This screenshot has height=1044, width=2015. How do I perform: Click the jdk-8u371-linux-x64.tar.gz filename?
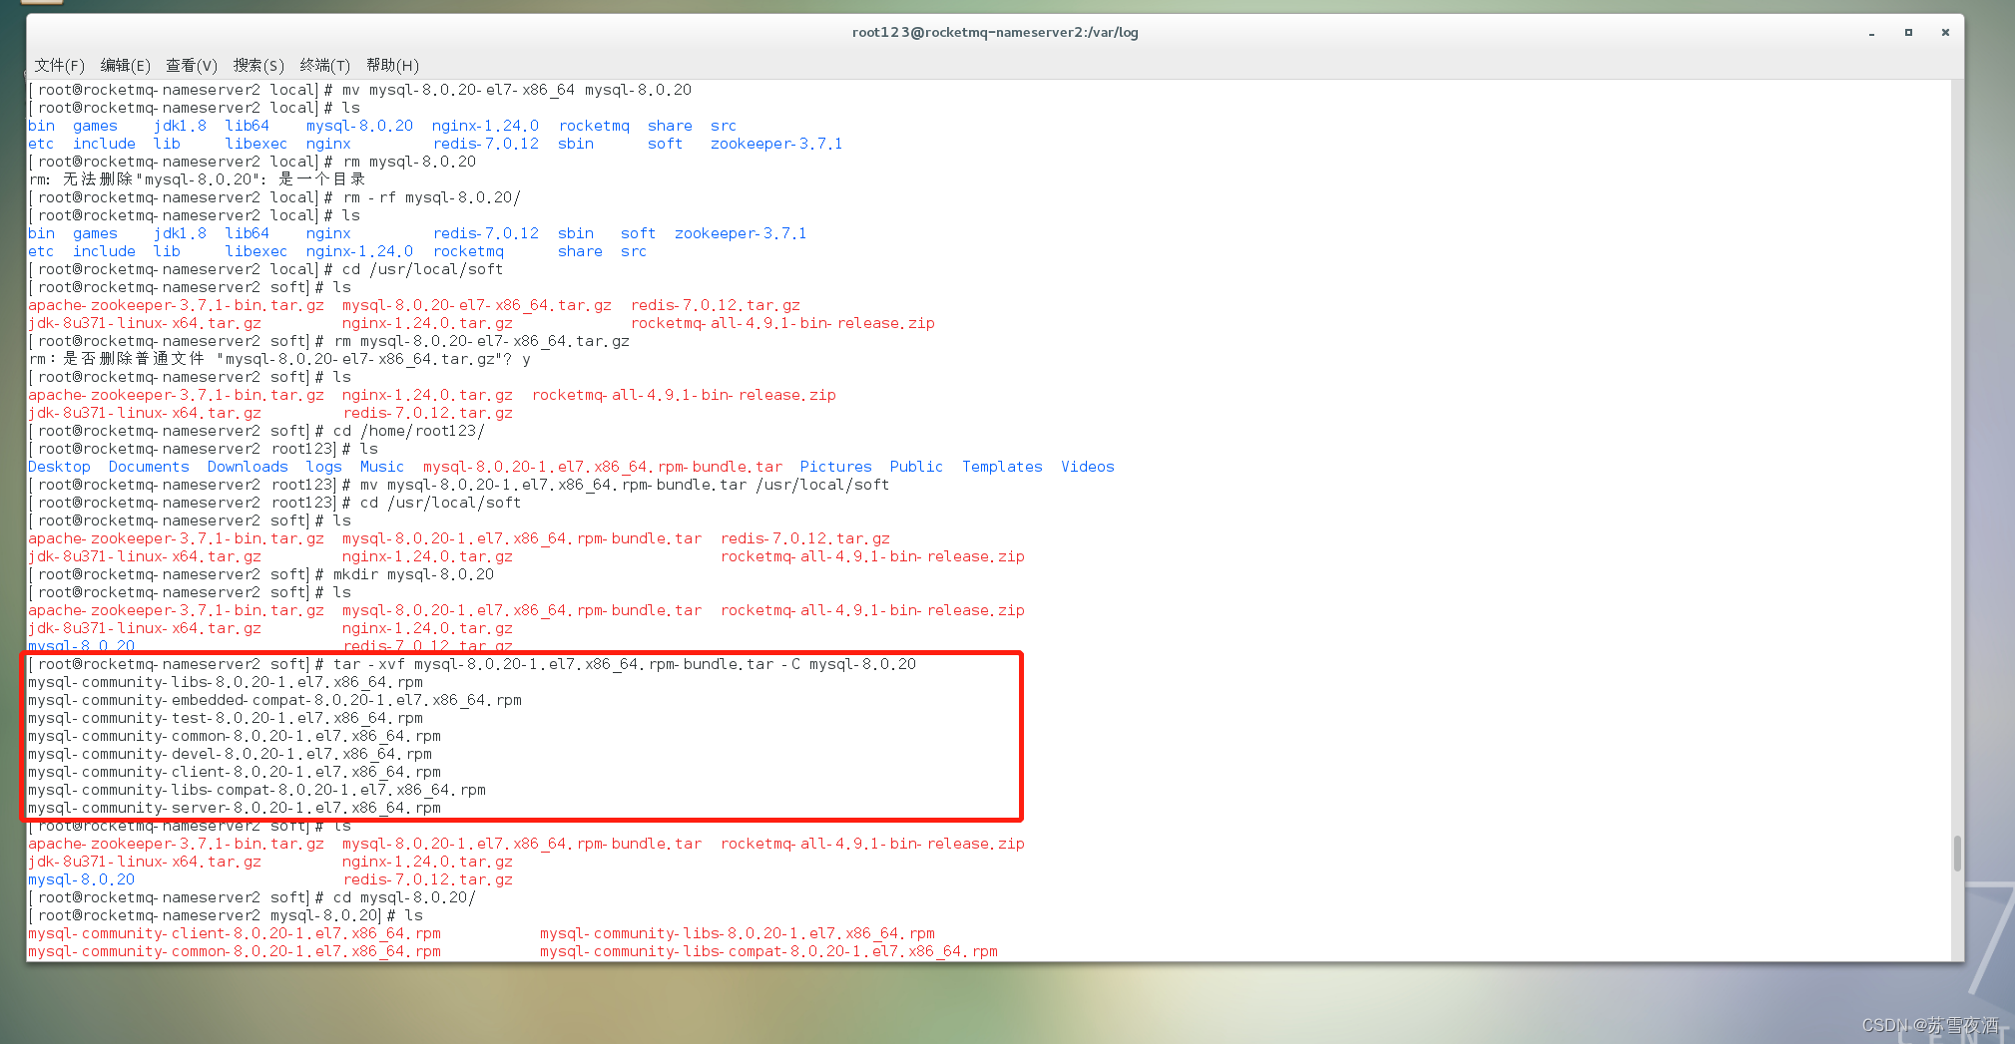[145, 322]
